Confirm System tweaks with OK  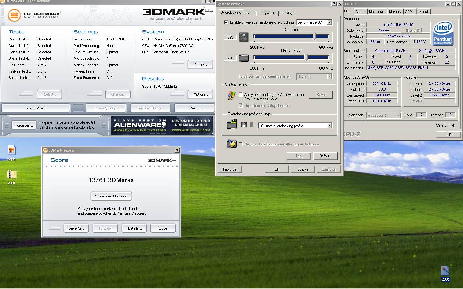click(x=277, y=169)
